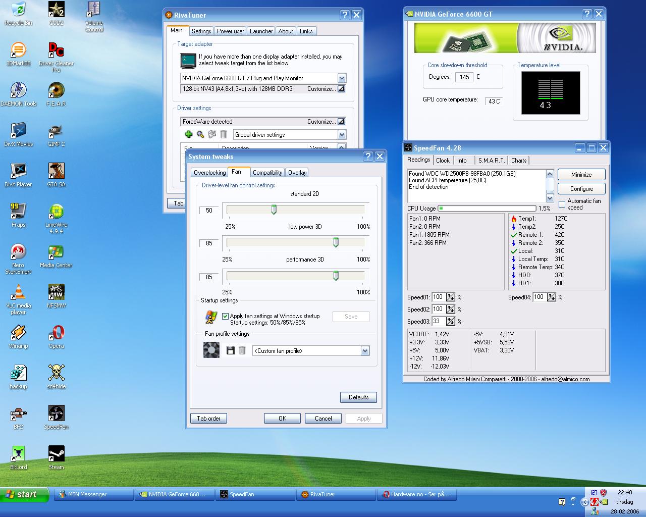Screen dimensions: 646x517
Task: Click the green plus add-driver icon in RivaTuner
Action: click(189, 134)
